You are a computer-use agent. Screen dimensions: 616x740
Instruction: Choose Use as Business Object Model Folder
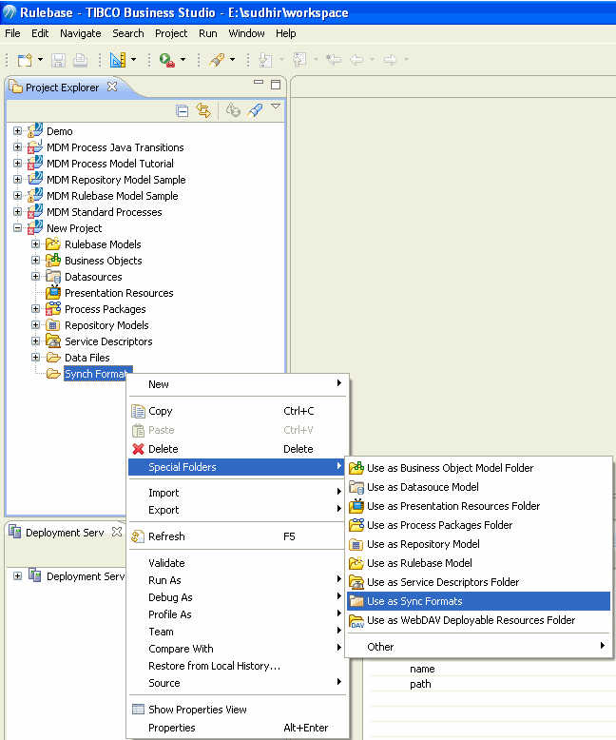[478, 468]
